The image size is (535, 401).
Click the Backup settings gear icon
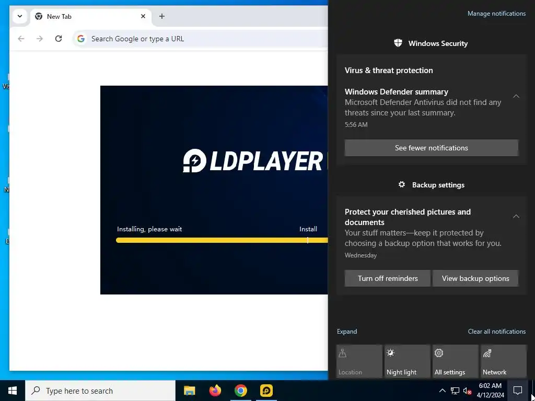click(402, 184)
